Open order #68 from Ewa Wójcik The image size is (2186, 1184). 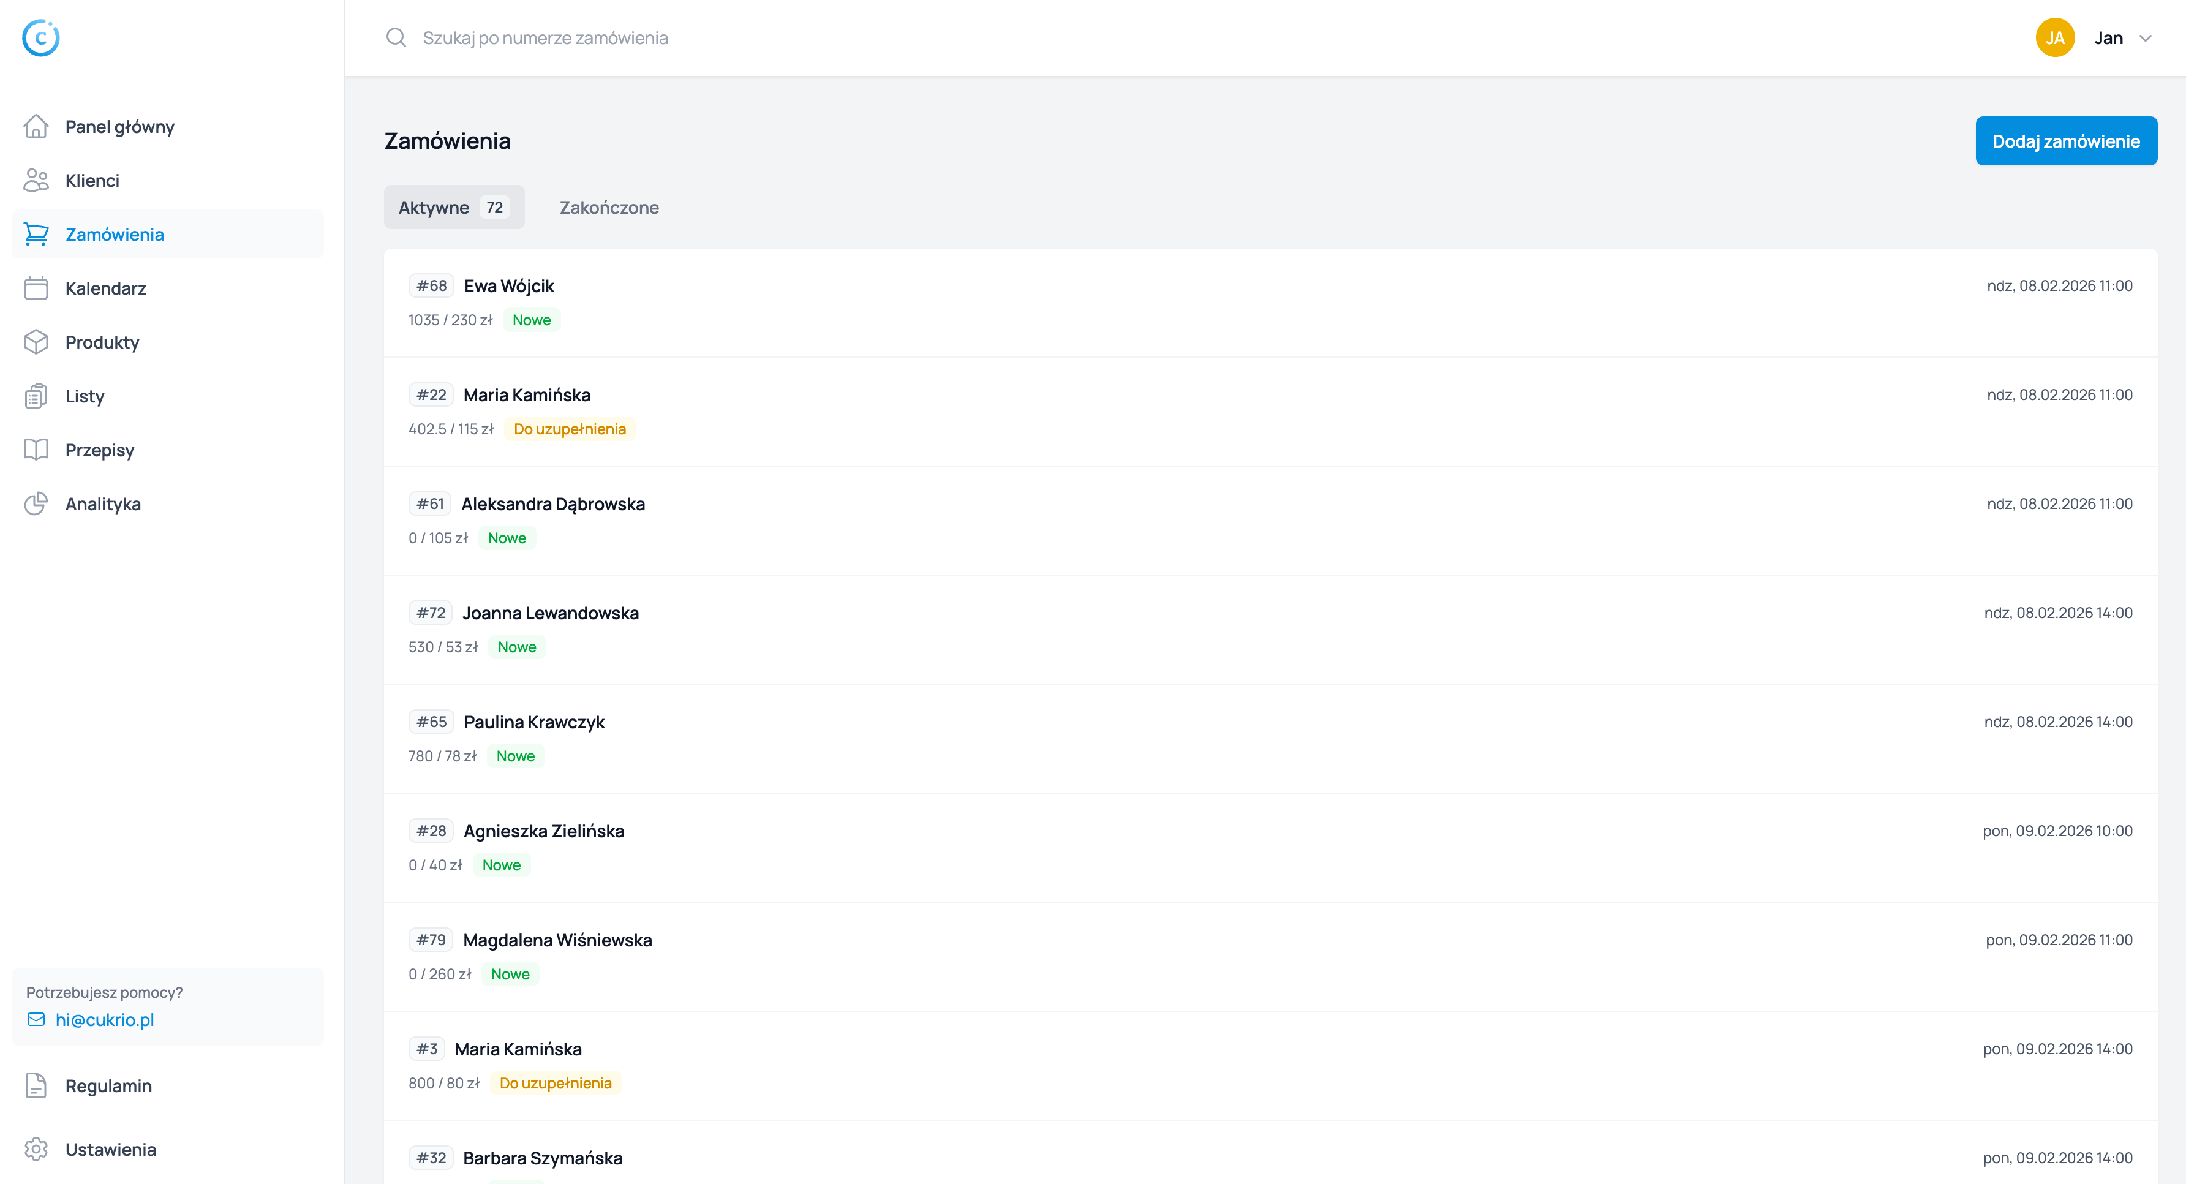click(509, 286)
